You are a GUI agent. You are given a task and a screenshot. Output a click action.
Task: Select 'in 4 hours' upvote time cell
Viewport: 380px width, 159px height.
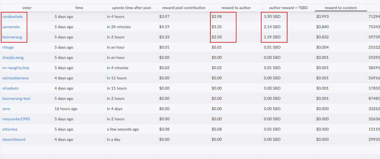[x=131, y=16]
